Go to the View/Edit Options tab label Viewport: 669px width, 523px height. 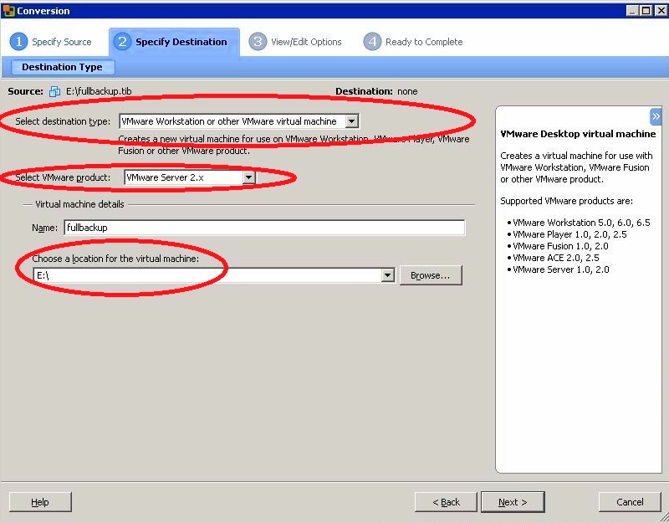coord(306,42)
